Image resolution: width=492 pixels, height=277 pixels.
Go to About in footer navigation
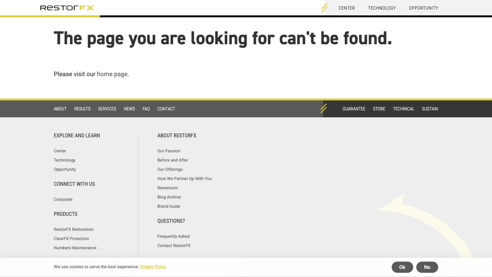tap(60, 109)
